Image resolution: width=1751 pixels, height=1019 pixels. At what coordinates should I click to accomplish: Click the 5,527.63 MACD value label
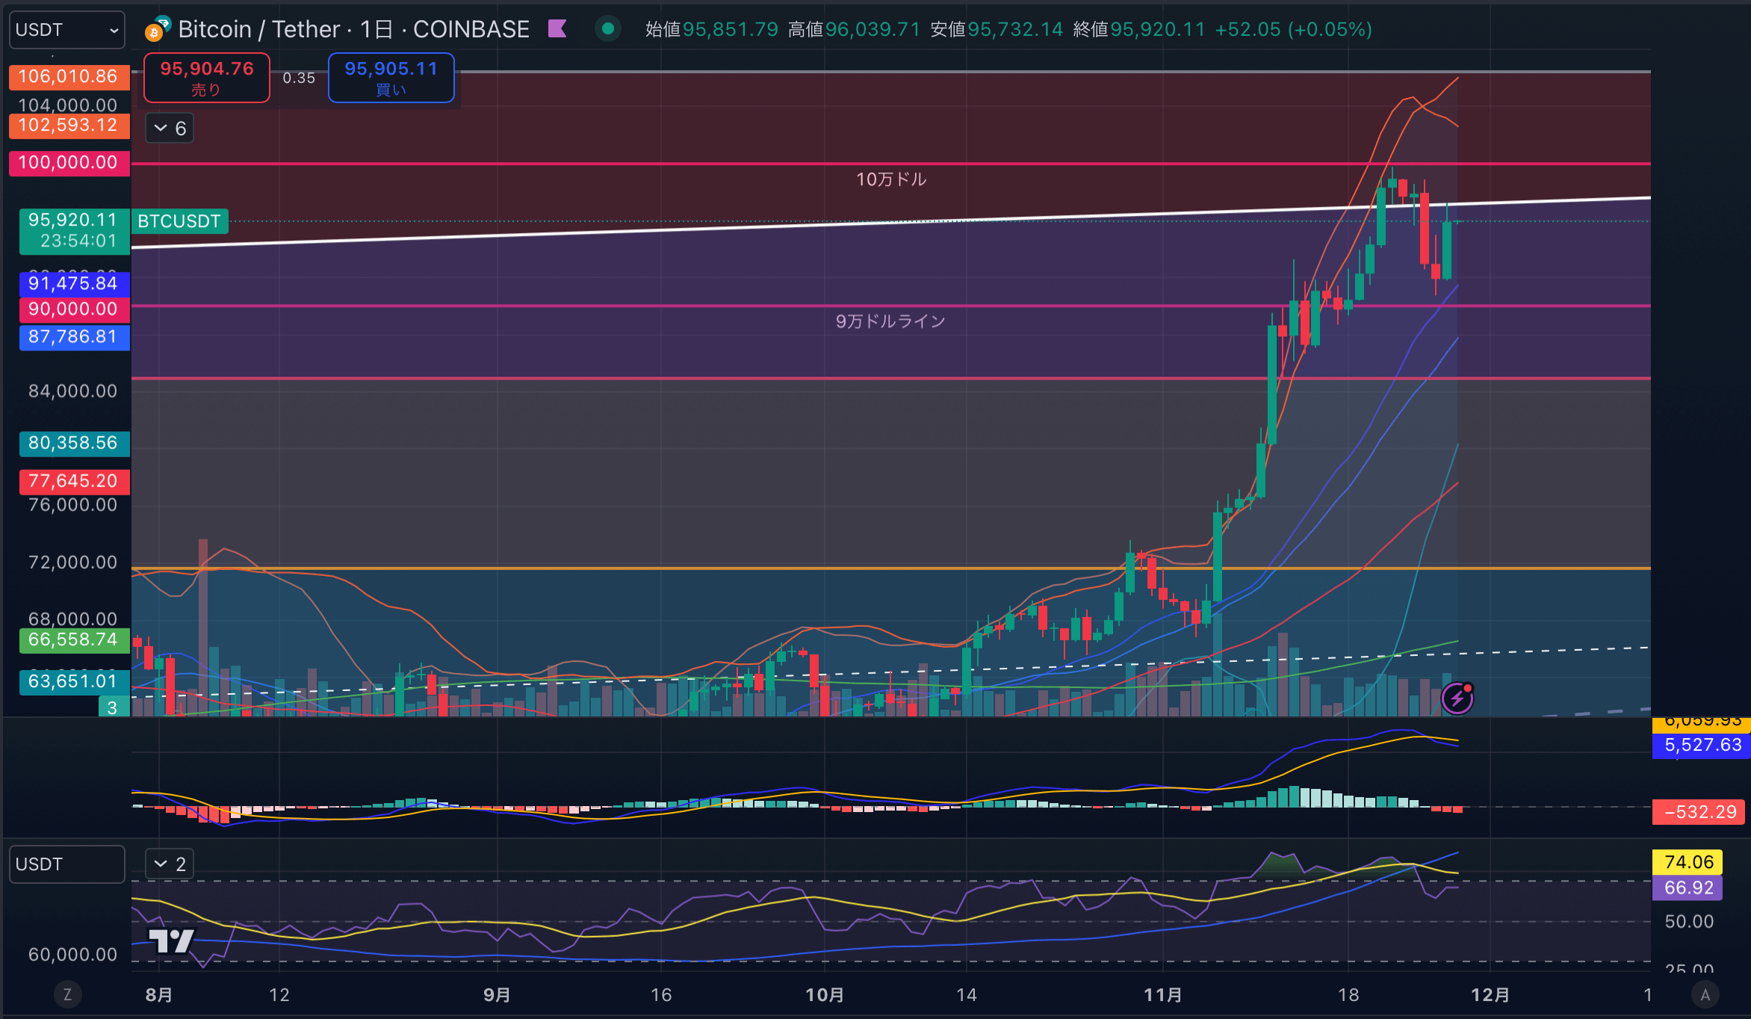(1702, 745)
